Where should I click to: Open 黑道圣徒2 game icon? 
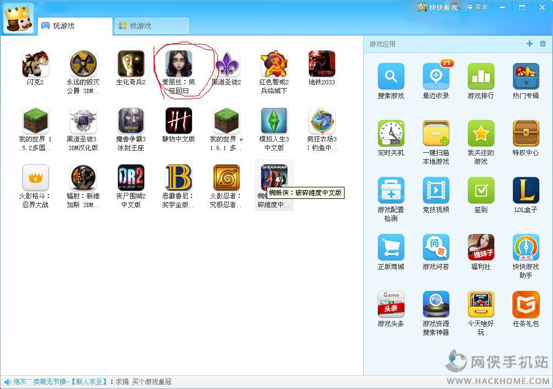click(227, 64)
